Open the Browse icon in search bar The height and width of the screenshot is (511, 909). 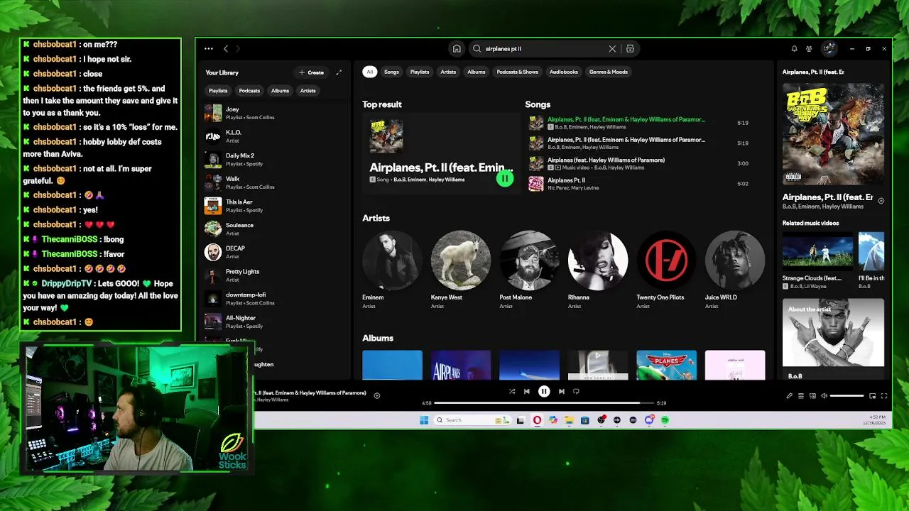click(x=630, y=49)
